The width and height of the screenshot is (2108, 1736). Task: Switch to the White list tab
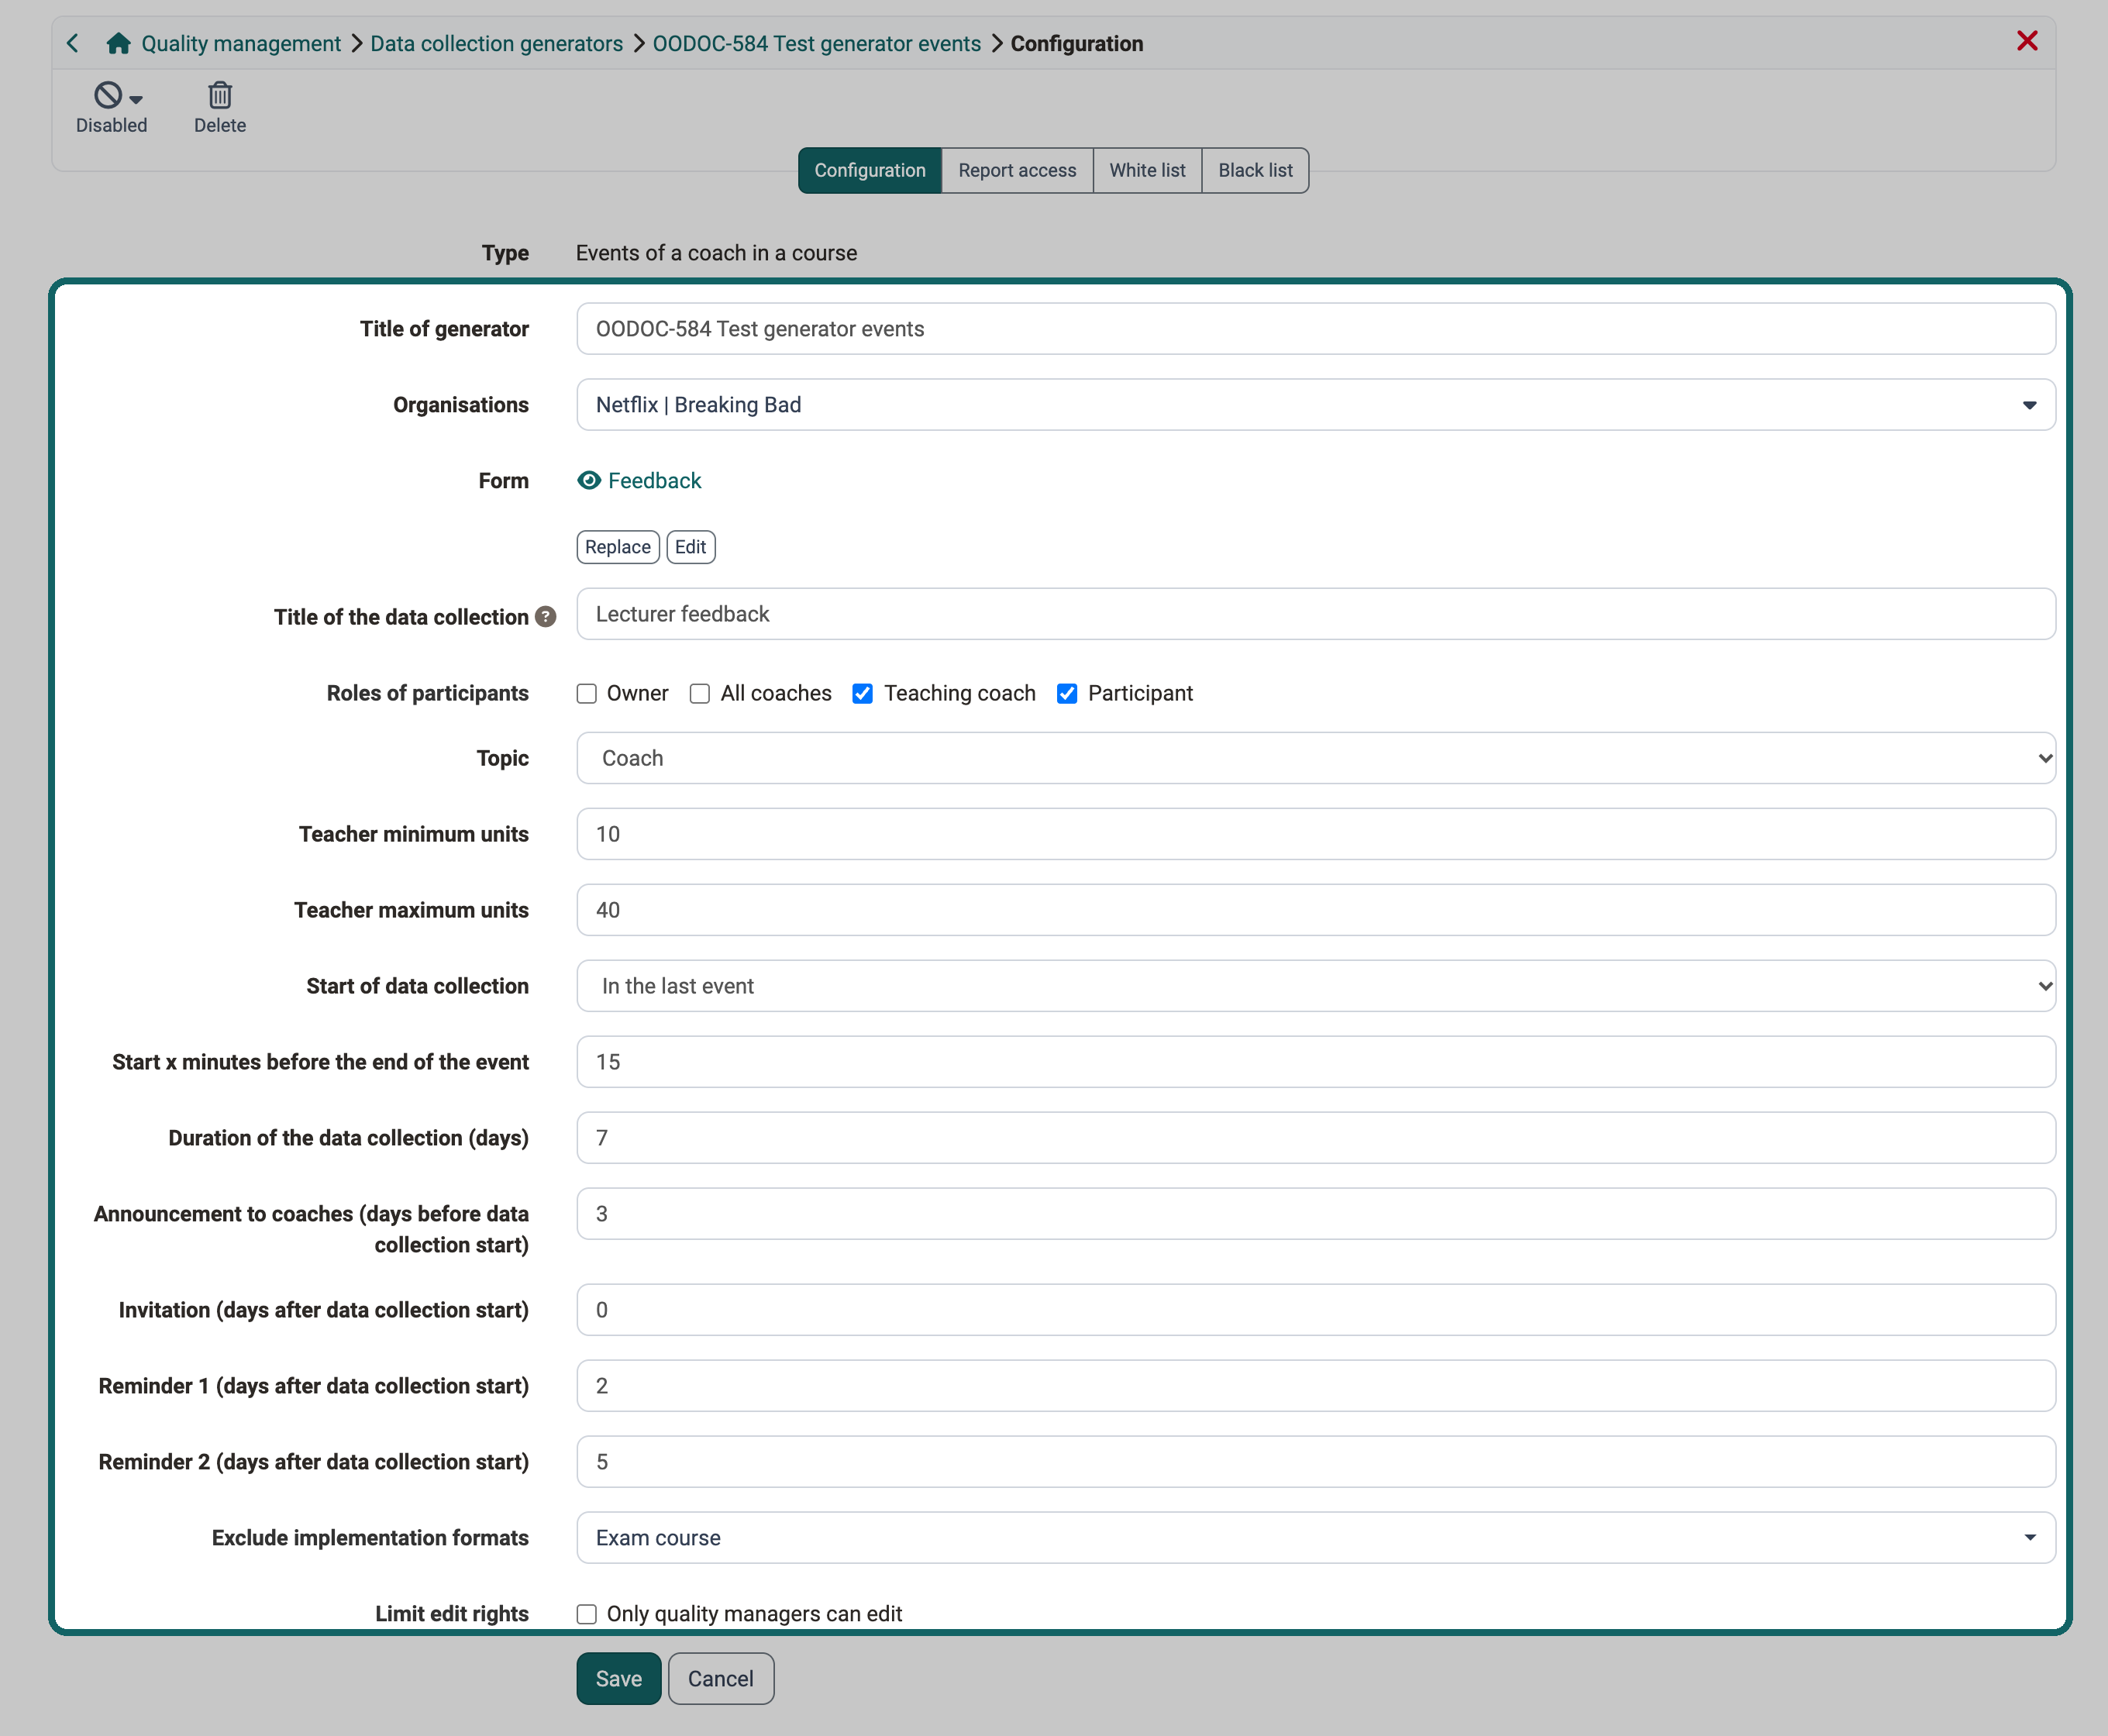point(1147,170)
